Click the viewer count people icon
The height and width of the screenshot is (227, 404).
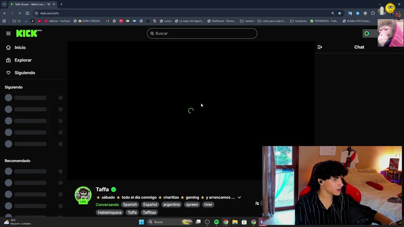257,203
